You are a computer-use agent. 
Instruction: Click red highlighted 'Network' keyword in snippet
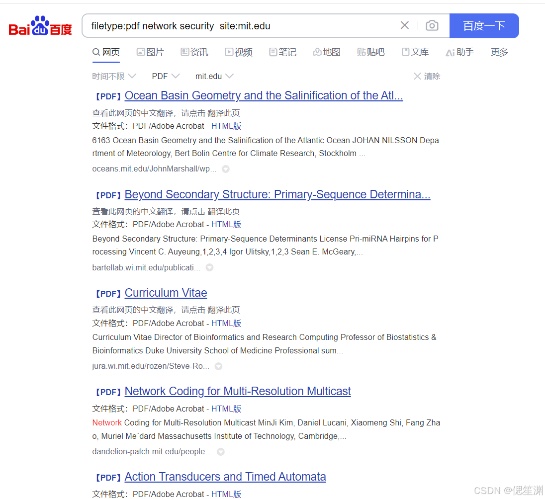(x=107, y=423)
